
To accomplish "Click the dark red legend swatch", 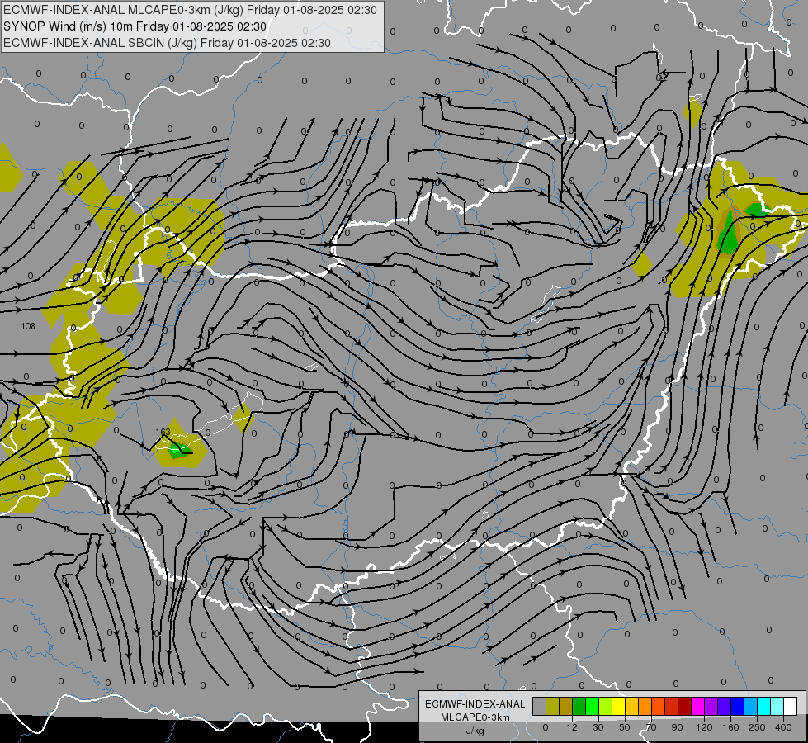I will point(685,706).
